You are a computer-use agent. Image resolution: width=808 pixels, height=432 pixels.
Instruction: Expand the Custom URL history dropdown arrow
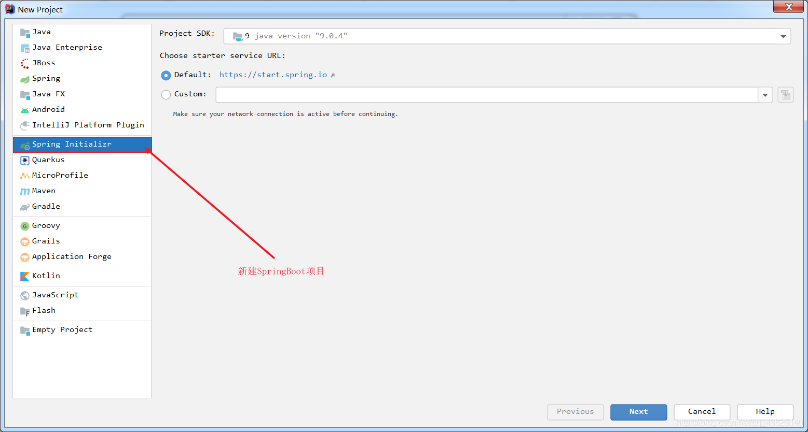pos(765,95)
